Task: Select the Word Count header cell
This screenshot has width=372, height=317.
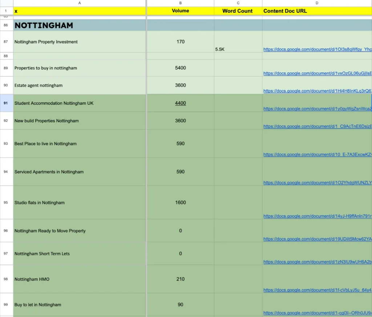Action: pyautogui.click(x=238, y=11)
